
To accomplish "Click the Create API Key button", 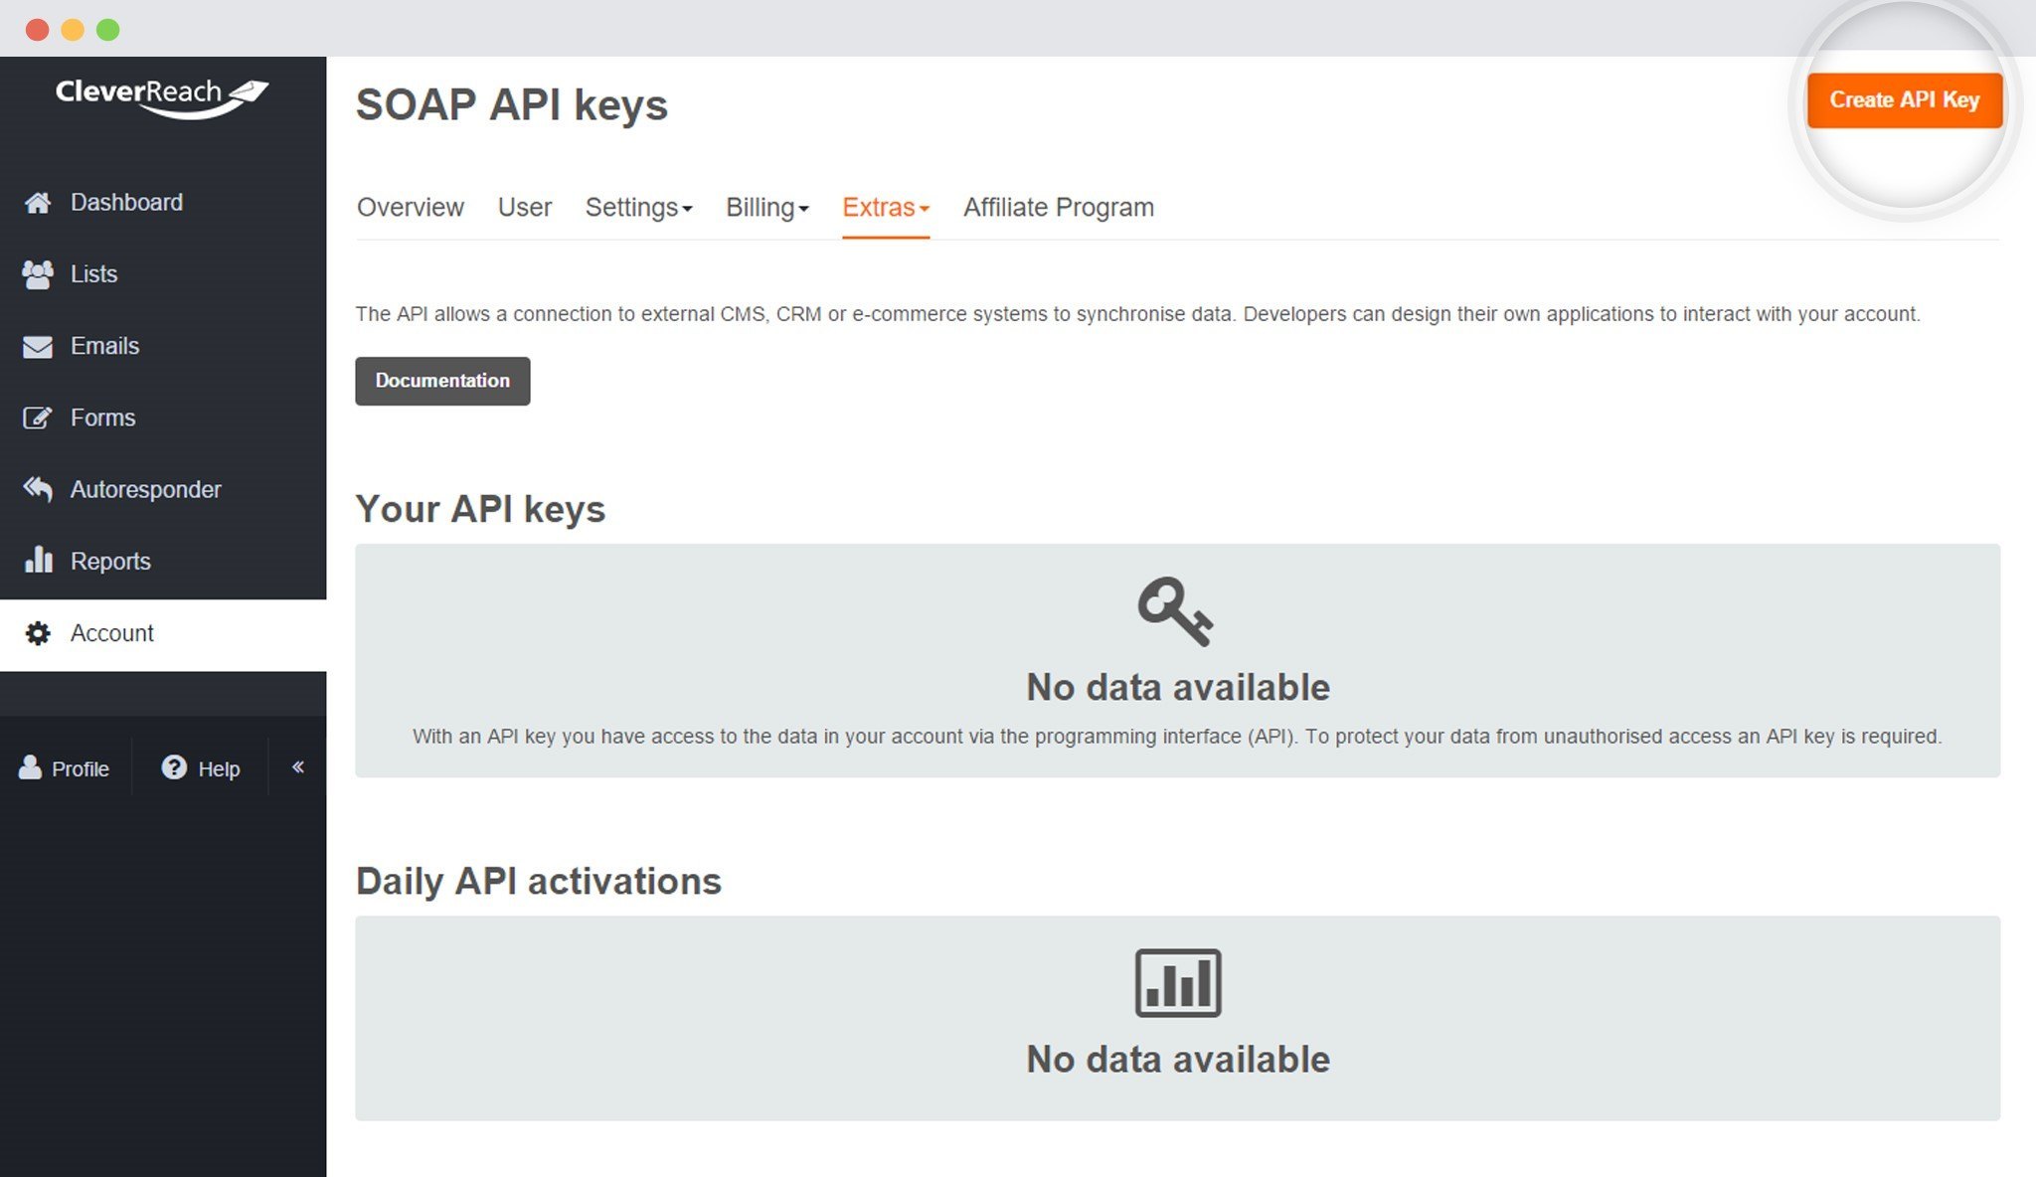I will 1904,100.
